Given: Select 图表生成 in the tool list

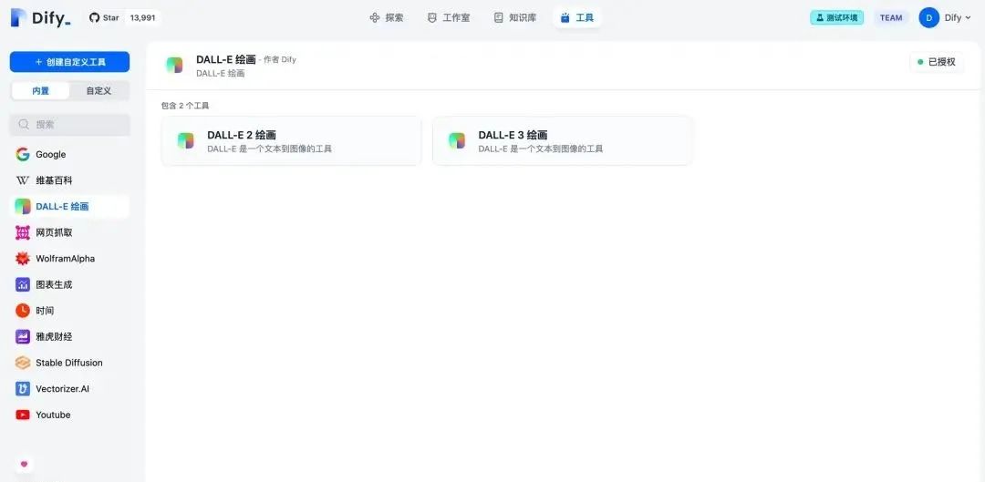Looking at the screenshot, I should pyautogui.click(x=69, y=284).
